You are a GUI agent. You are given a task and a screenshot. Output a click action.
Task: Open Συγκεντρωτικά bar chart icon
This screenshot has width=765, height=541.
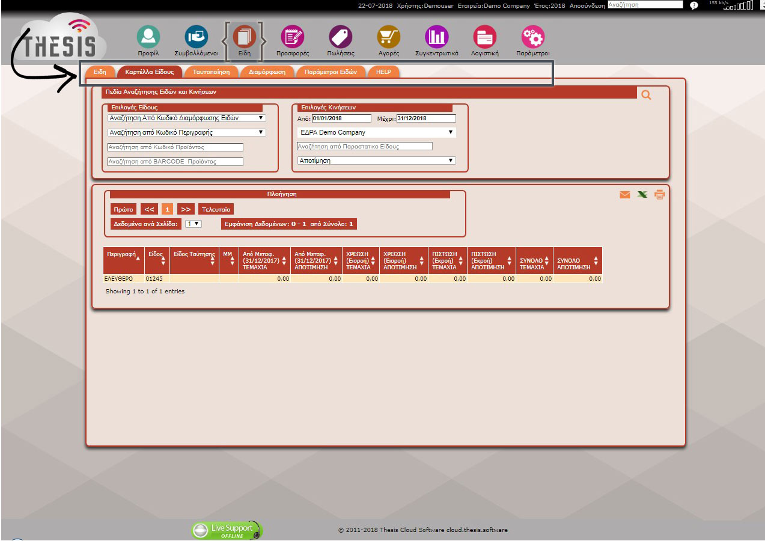tap(436, 37)
